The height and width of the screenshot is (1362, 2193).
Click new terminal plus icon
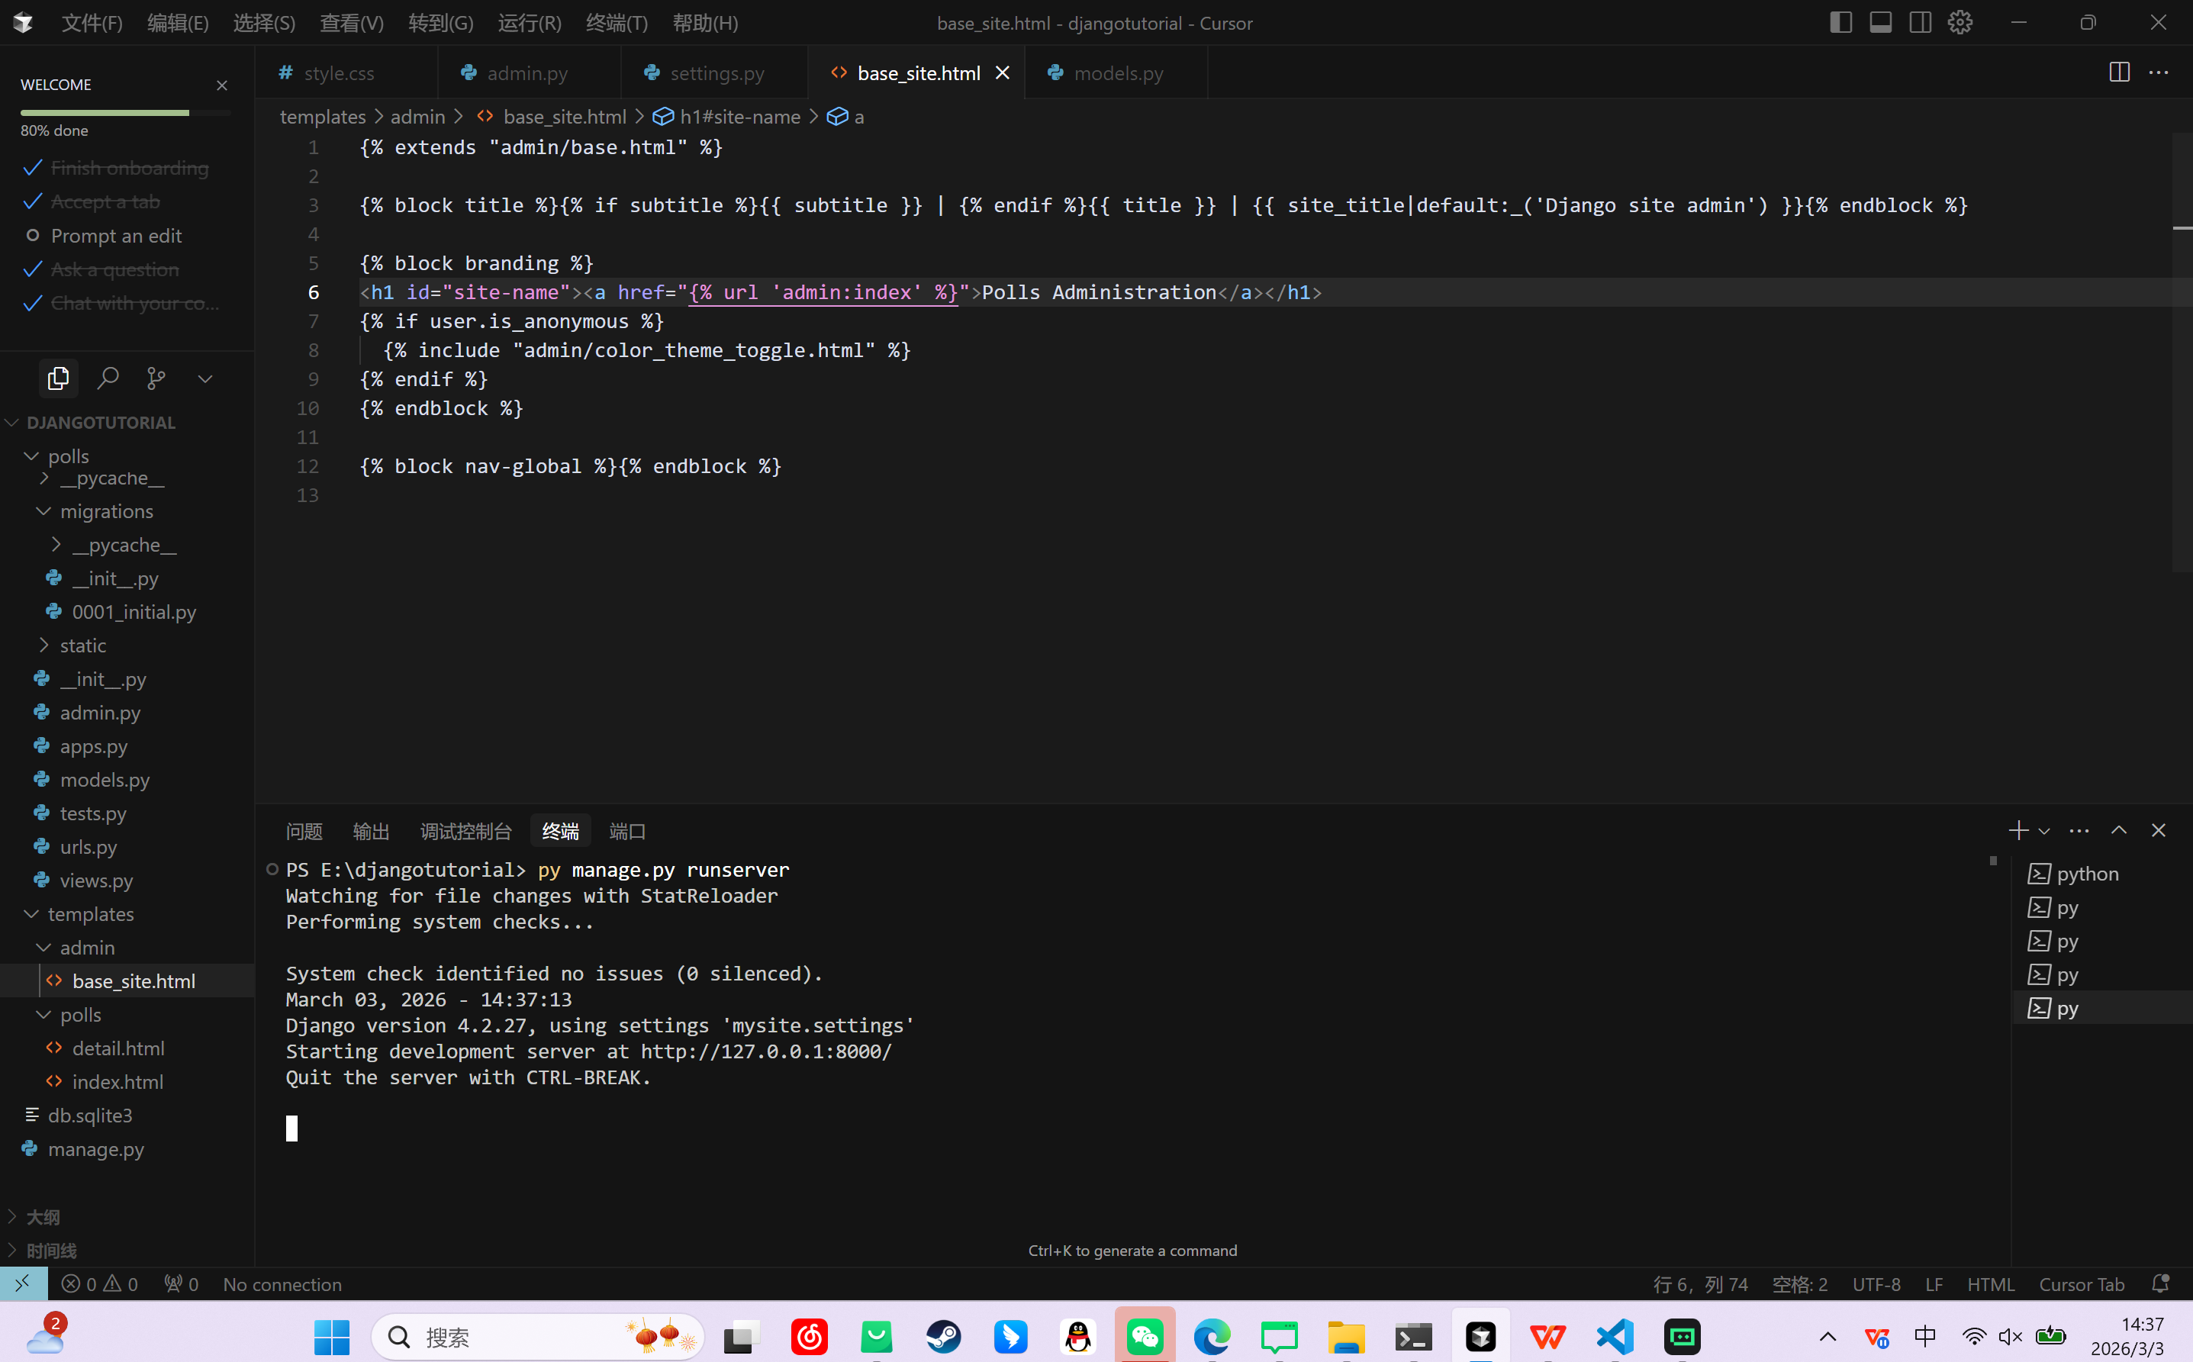(x=2017, y=830)
